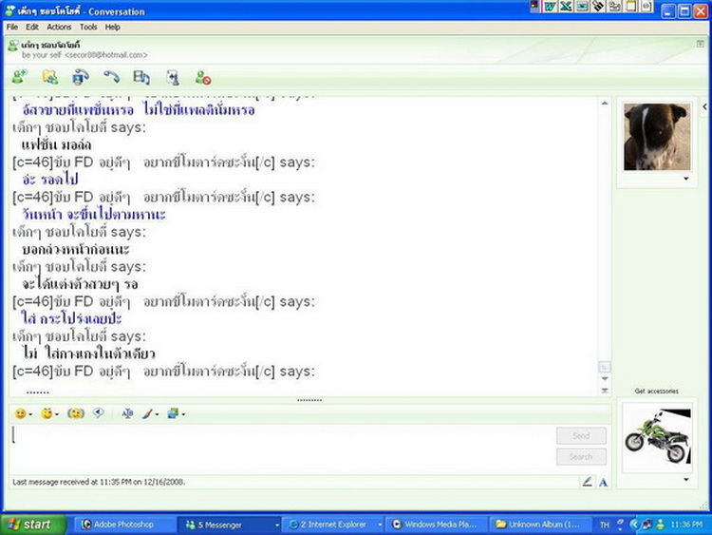Switch to text typing mode
The image size is (712, 535).
[603, 482]
